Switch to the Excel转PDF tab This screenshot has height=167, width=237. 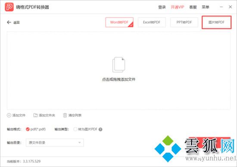click(x=152, y=22)
